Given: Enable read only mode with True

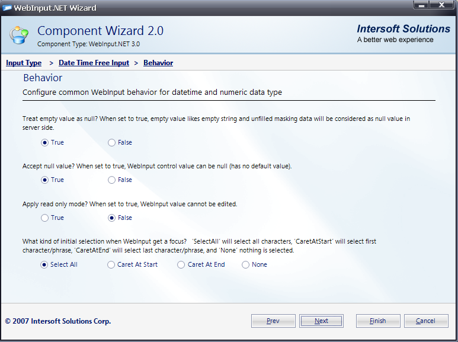Looking at the screenshot, I should click(45, 218).
